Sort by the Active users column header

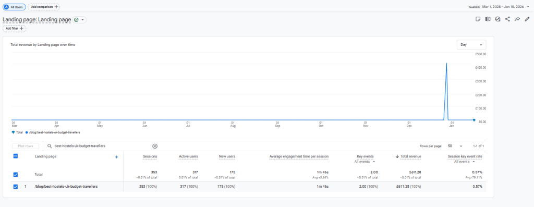(188, 156)
